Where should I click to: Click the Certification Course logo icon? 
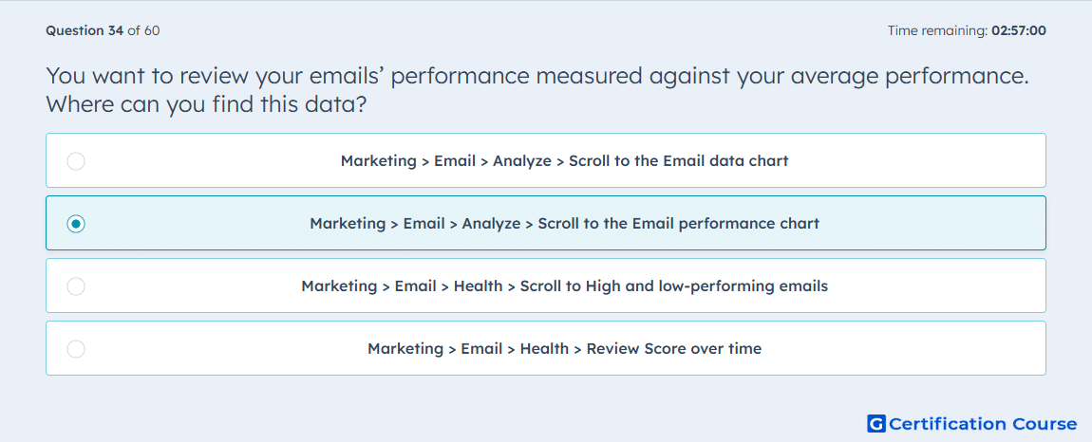point(876,423)
